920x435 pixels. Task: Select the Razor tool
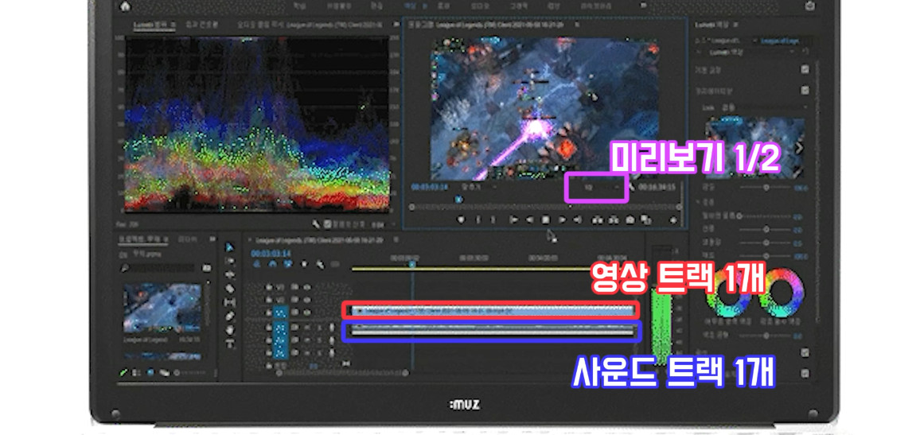(x=229, y=289)
